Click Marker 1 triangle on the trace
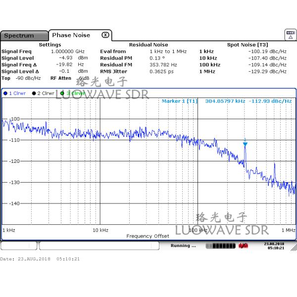This screenshot has width=297, height=297. point(245,145)
